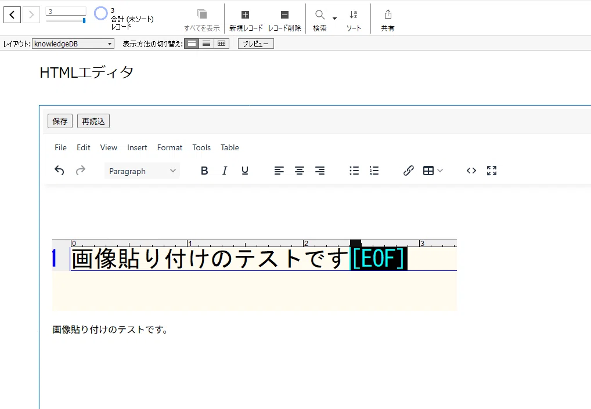
Task: Click the record number input field
Action: [x=66, y=11]
